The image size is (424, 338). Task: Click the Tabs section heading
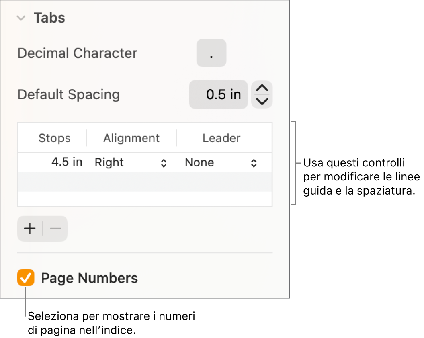49,18
